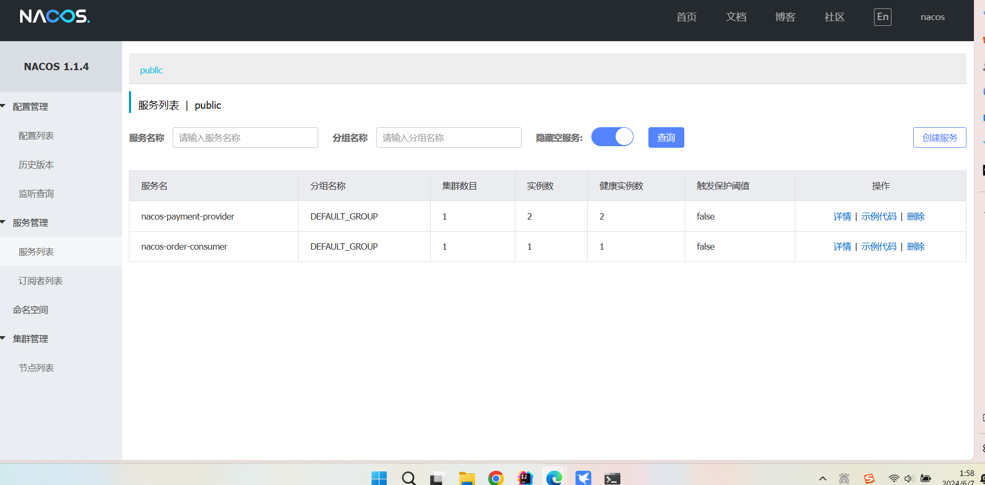Click the 英 input method indicator
Image resolution: width=985 pixels, height=485 pixels.
click(844, 479)
